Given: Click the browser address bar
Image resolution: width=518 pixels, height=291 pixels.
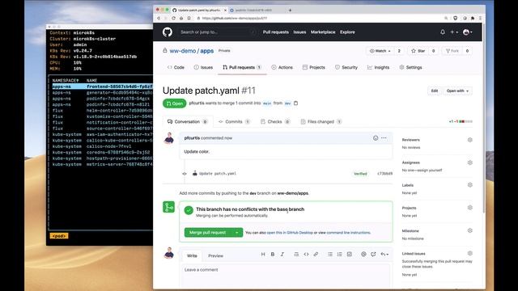Looking at the screenshot, I should tap(319, 18).
